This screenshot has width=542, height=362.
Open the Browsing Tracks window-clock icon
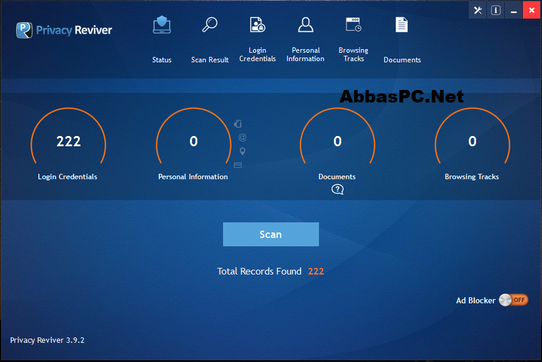tap(354, 25)
